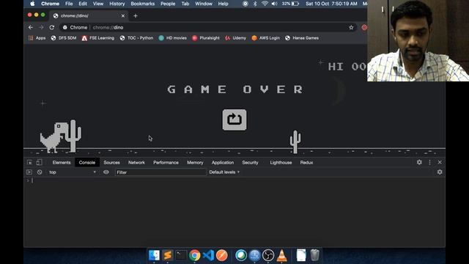The width and height of the screenshot is (469, 264).
Task: Open the Performance tab
Action: [166, 163]
